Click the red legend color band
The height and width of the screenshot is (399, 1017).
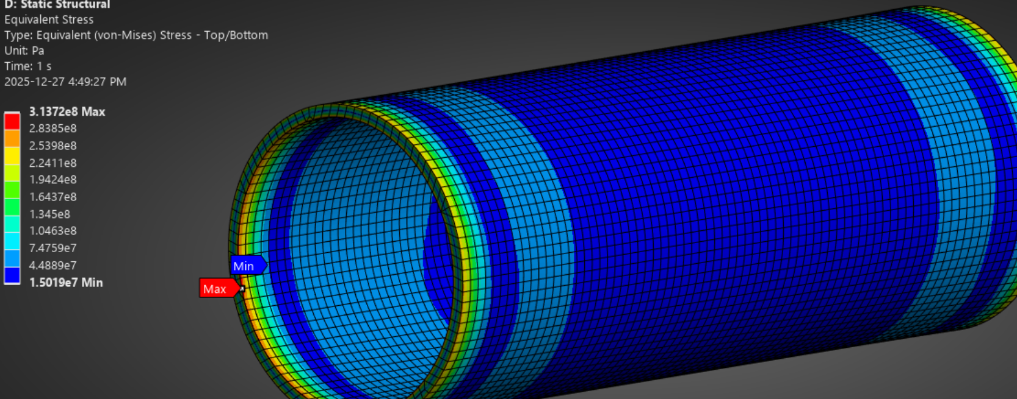(x=12, y=121)
